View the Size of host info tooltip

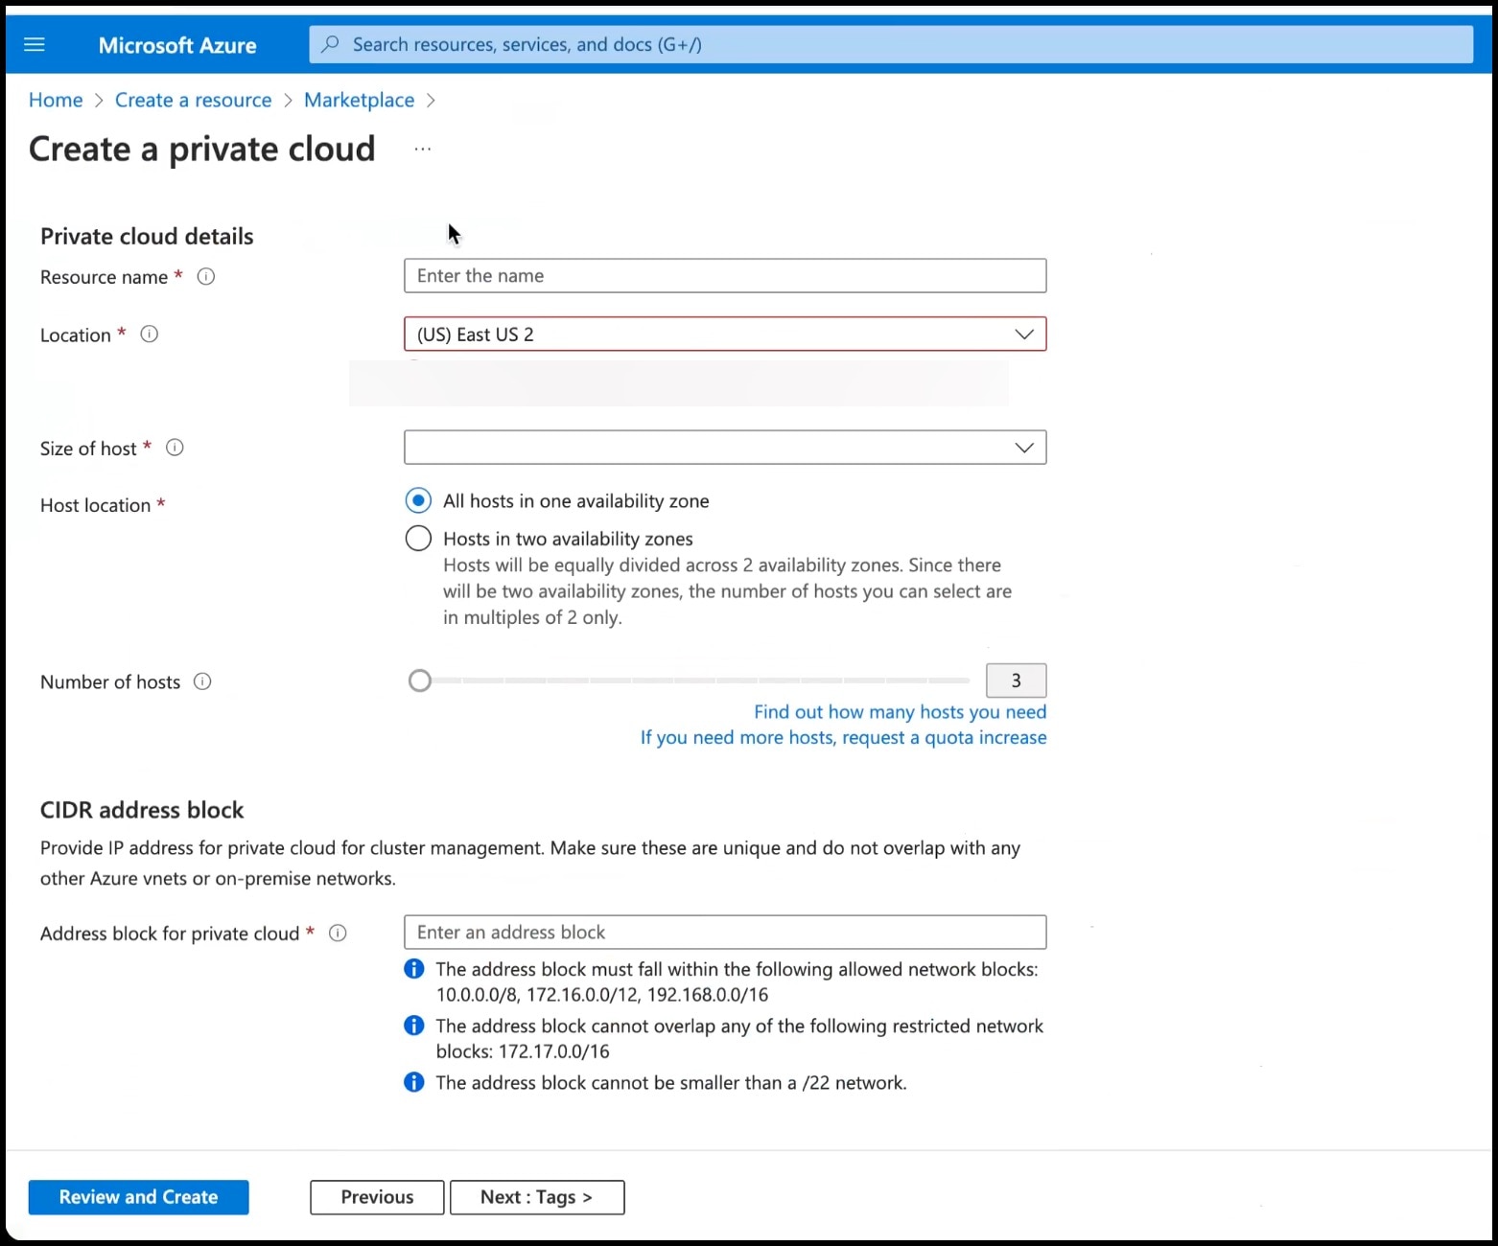click(x=175, y=448)
